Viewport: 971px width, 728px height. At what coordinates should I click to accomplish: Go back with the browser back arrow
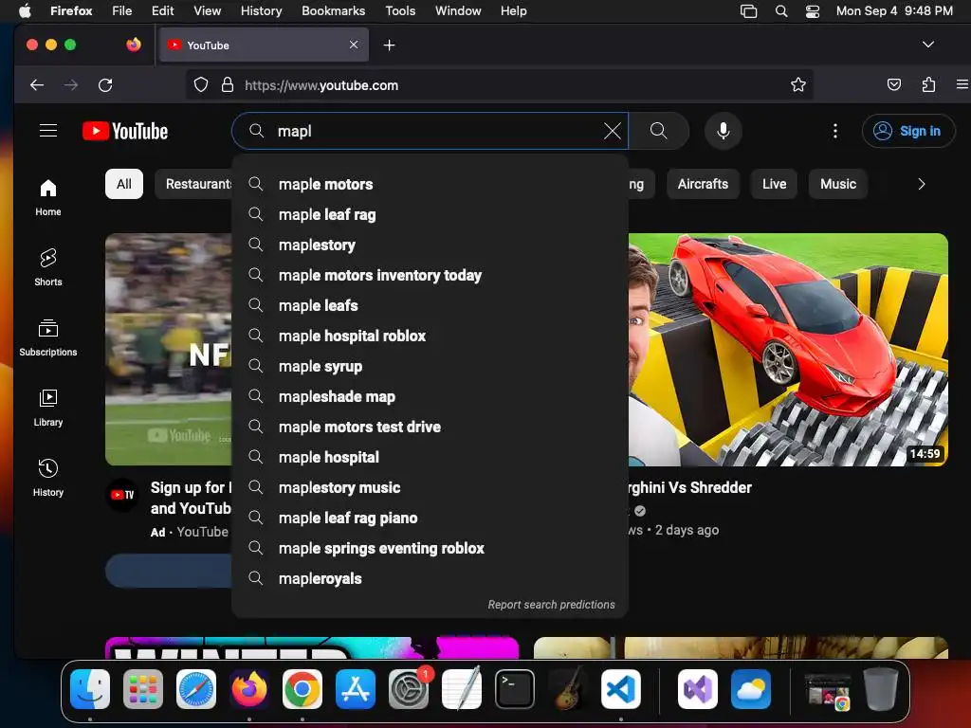[x=37, y=84]
